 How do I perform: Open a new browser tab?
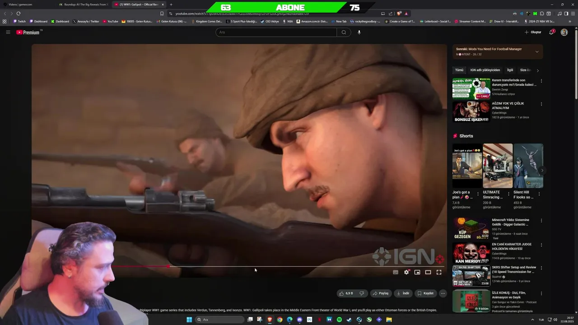[171, 5]
